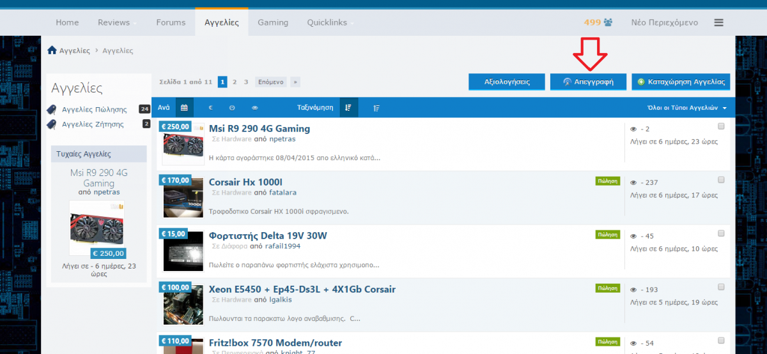767x354 pixels.
Task: Tick the checkbox for Fritz!box 7570 listing
Action: (721, 341)
